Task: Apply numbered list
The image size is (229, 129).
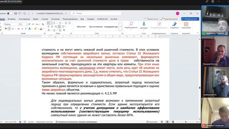Action: pyautogui.click(x=54, y=23)
